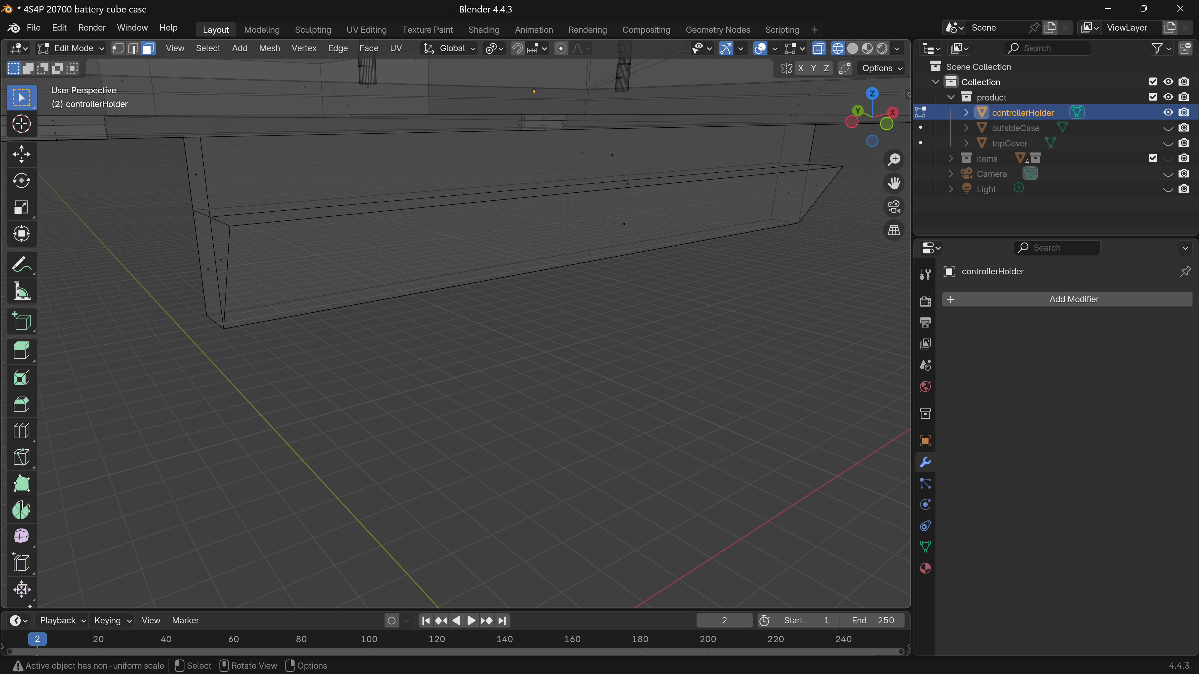Switch to the Sculpting workspace tab
The width and height of the screenshot is (1199, 674).
tap(313, 30)
